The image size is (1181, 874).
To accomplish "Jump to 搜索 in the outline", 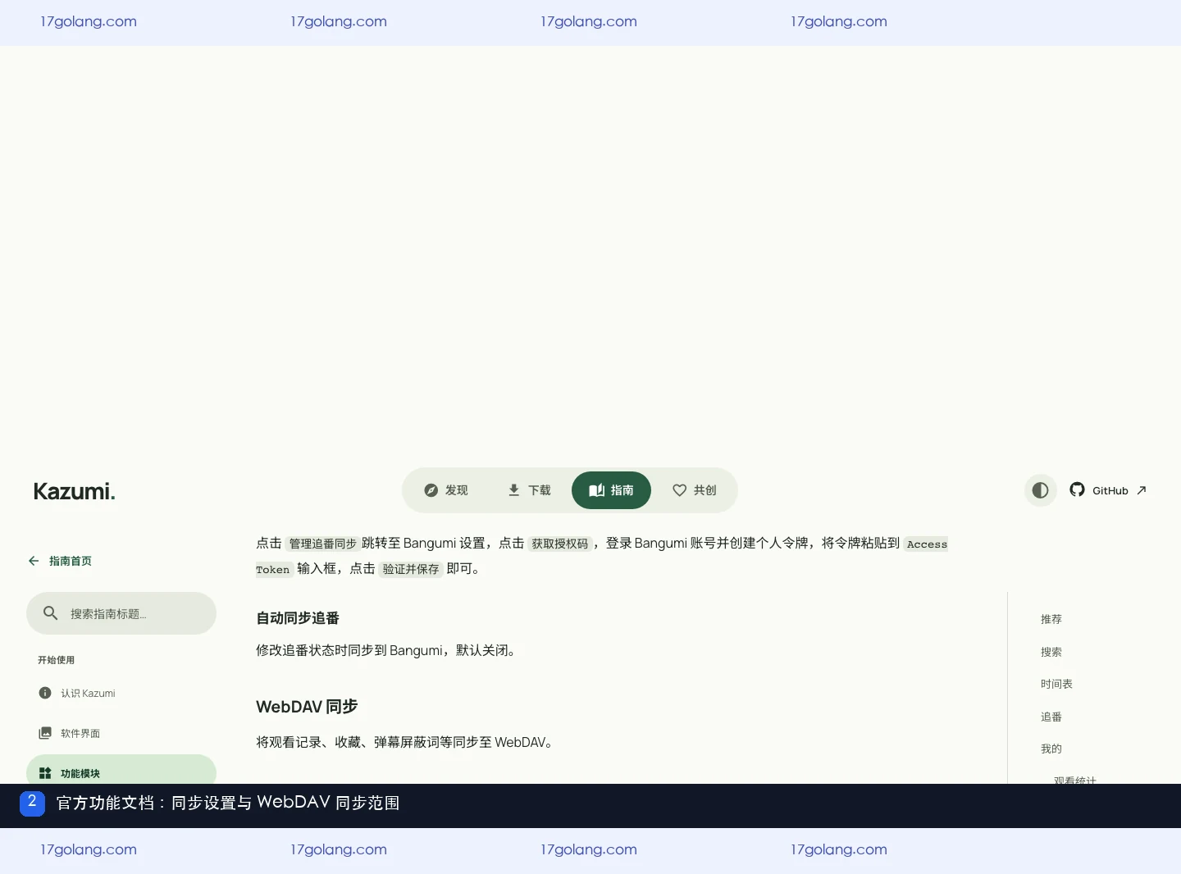I will (1051, 652).
